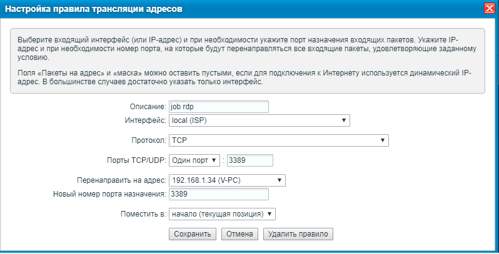Click the 'Новый номер порта назначения' field
Screen dimensions: 499x254
click(219, 194)
